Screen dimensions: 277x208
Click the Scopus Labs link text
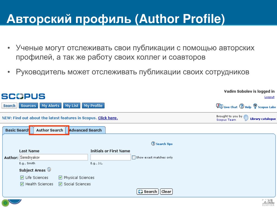[267, 107]
